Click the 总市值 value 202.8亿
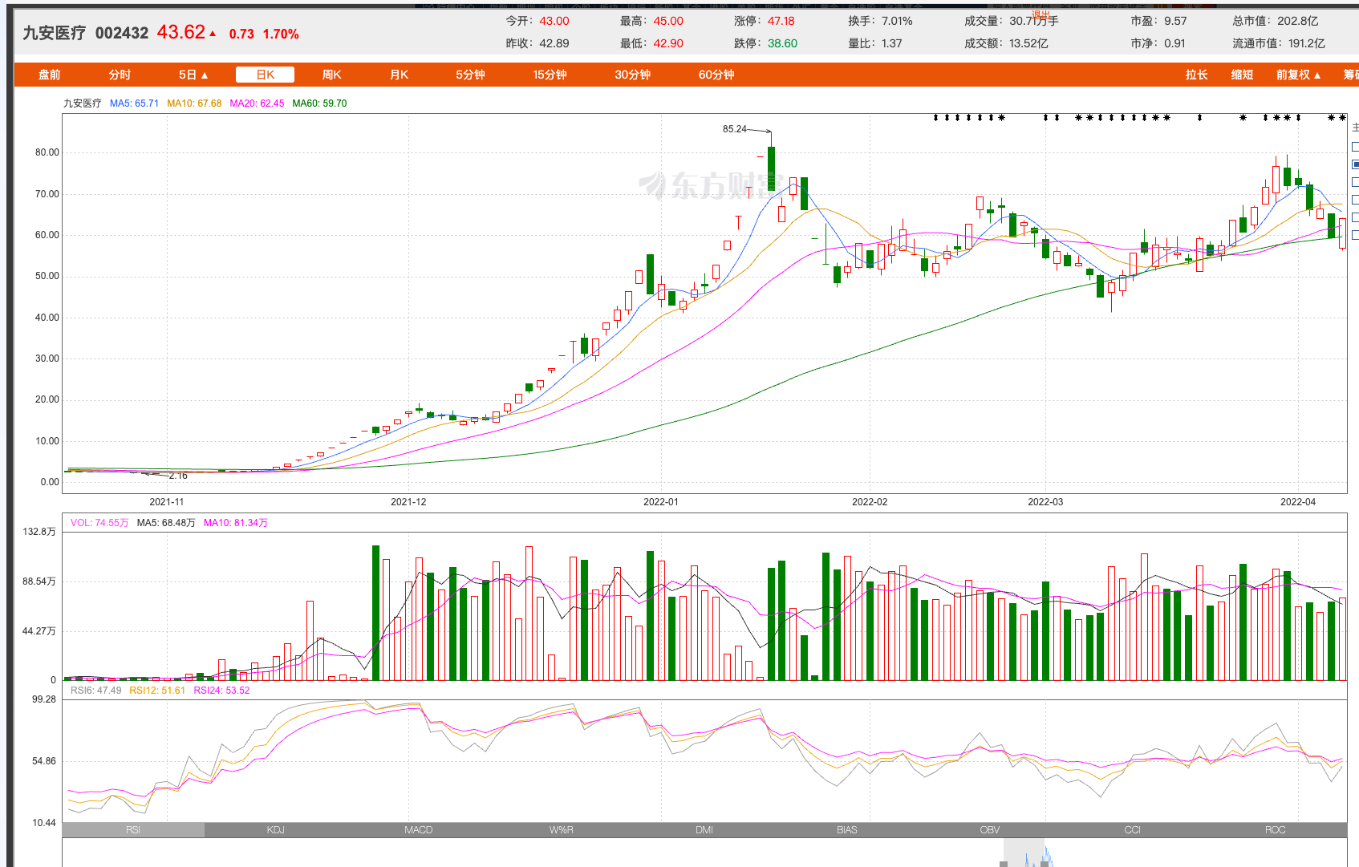This screenshot has width=1359, height=867. point(1297,21)
